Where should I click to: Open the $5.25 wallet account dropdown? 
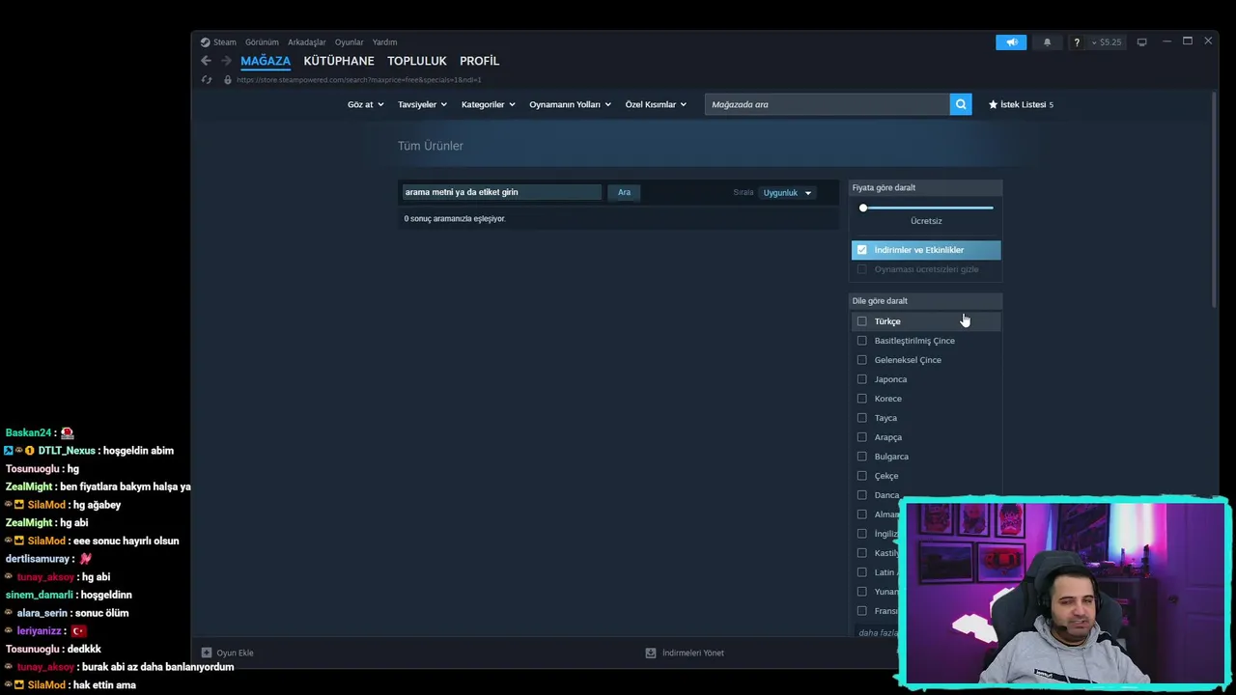click(x=1106, y=42)
